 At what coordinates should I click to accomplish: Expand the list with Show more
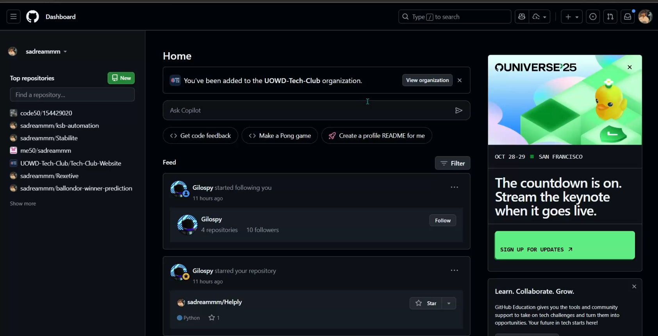(23, 203)
